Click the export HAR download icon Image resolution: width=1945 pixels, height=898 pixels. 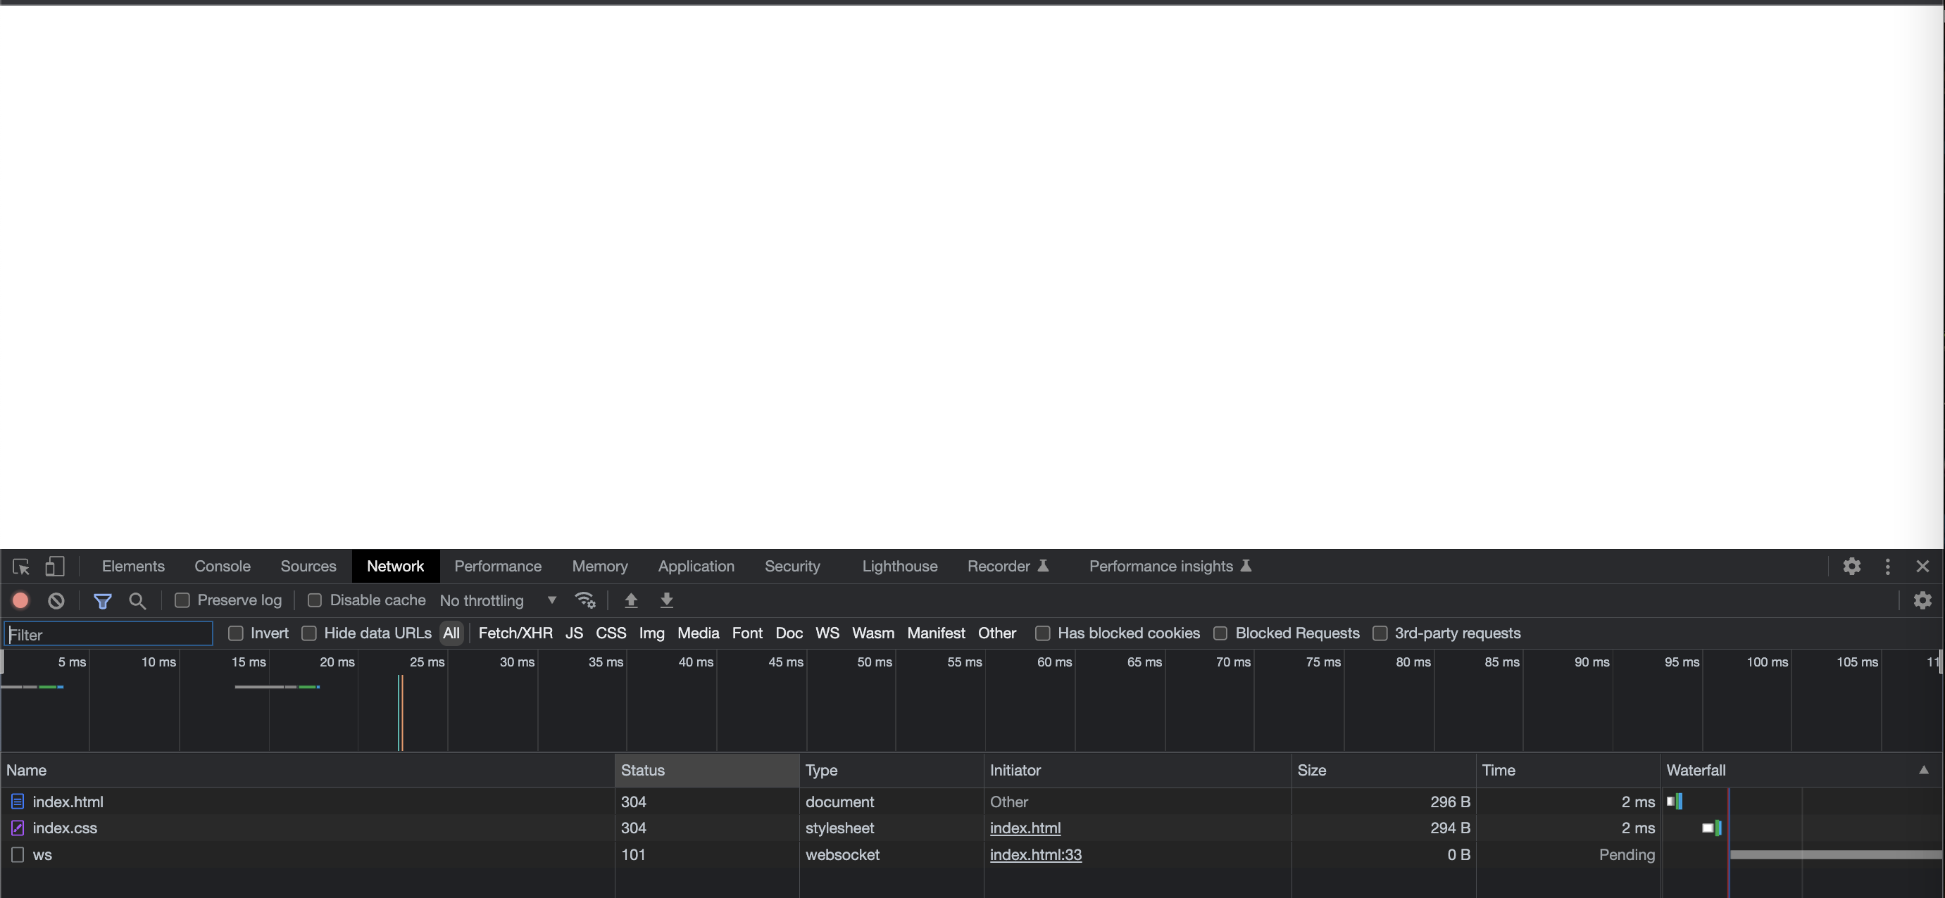tap(667, 601)
